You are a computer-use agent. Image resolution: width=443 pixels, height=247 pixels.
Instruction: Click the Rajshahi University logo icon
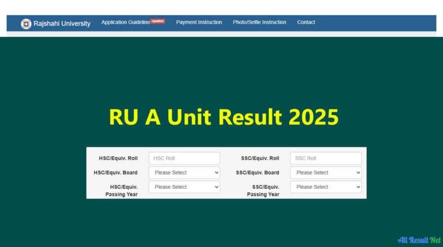coord(26,24)
